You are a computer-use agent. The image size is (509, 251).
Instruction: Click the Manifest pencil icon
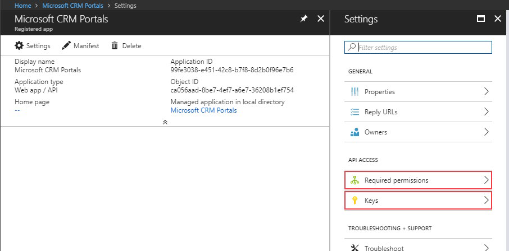(66, 46)
